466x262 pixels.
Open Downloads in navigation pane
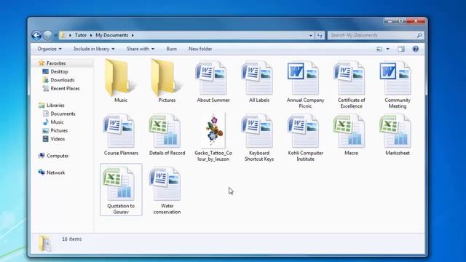[x=63, y=80]
